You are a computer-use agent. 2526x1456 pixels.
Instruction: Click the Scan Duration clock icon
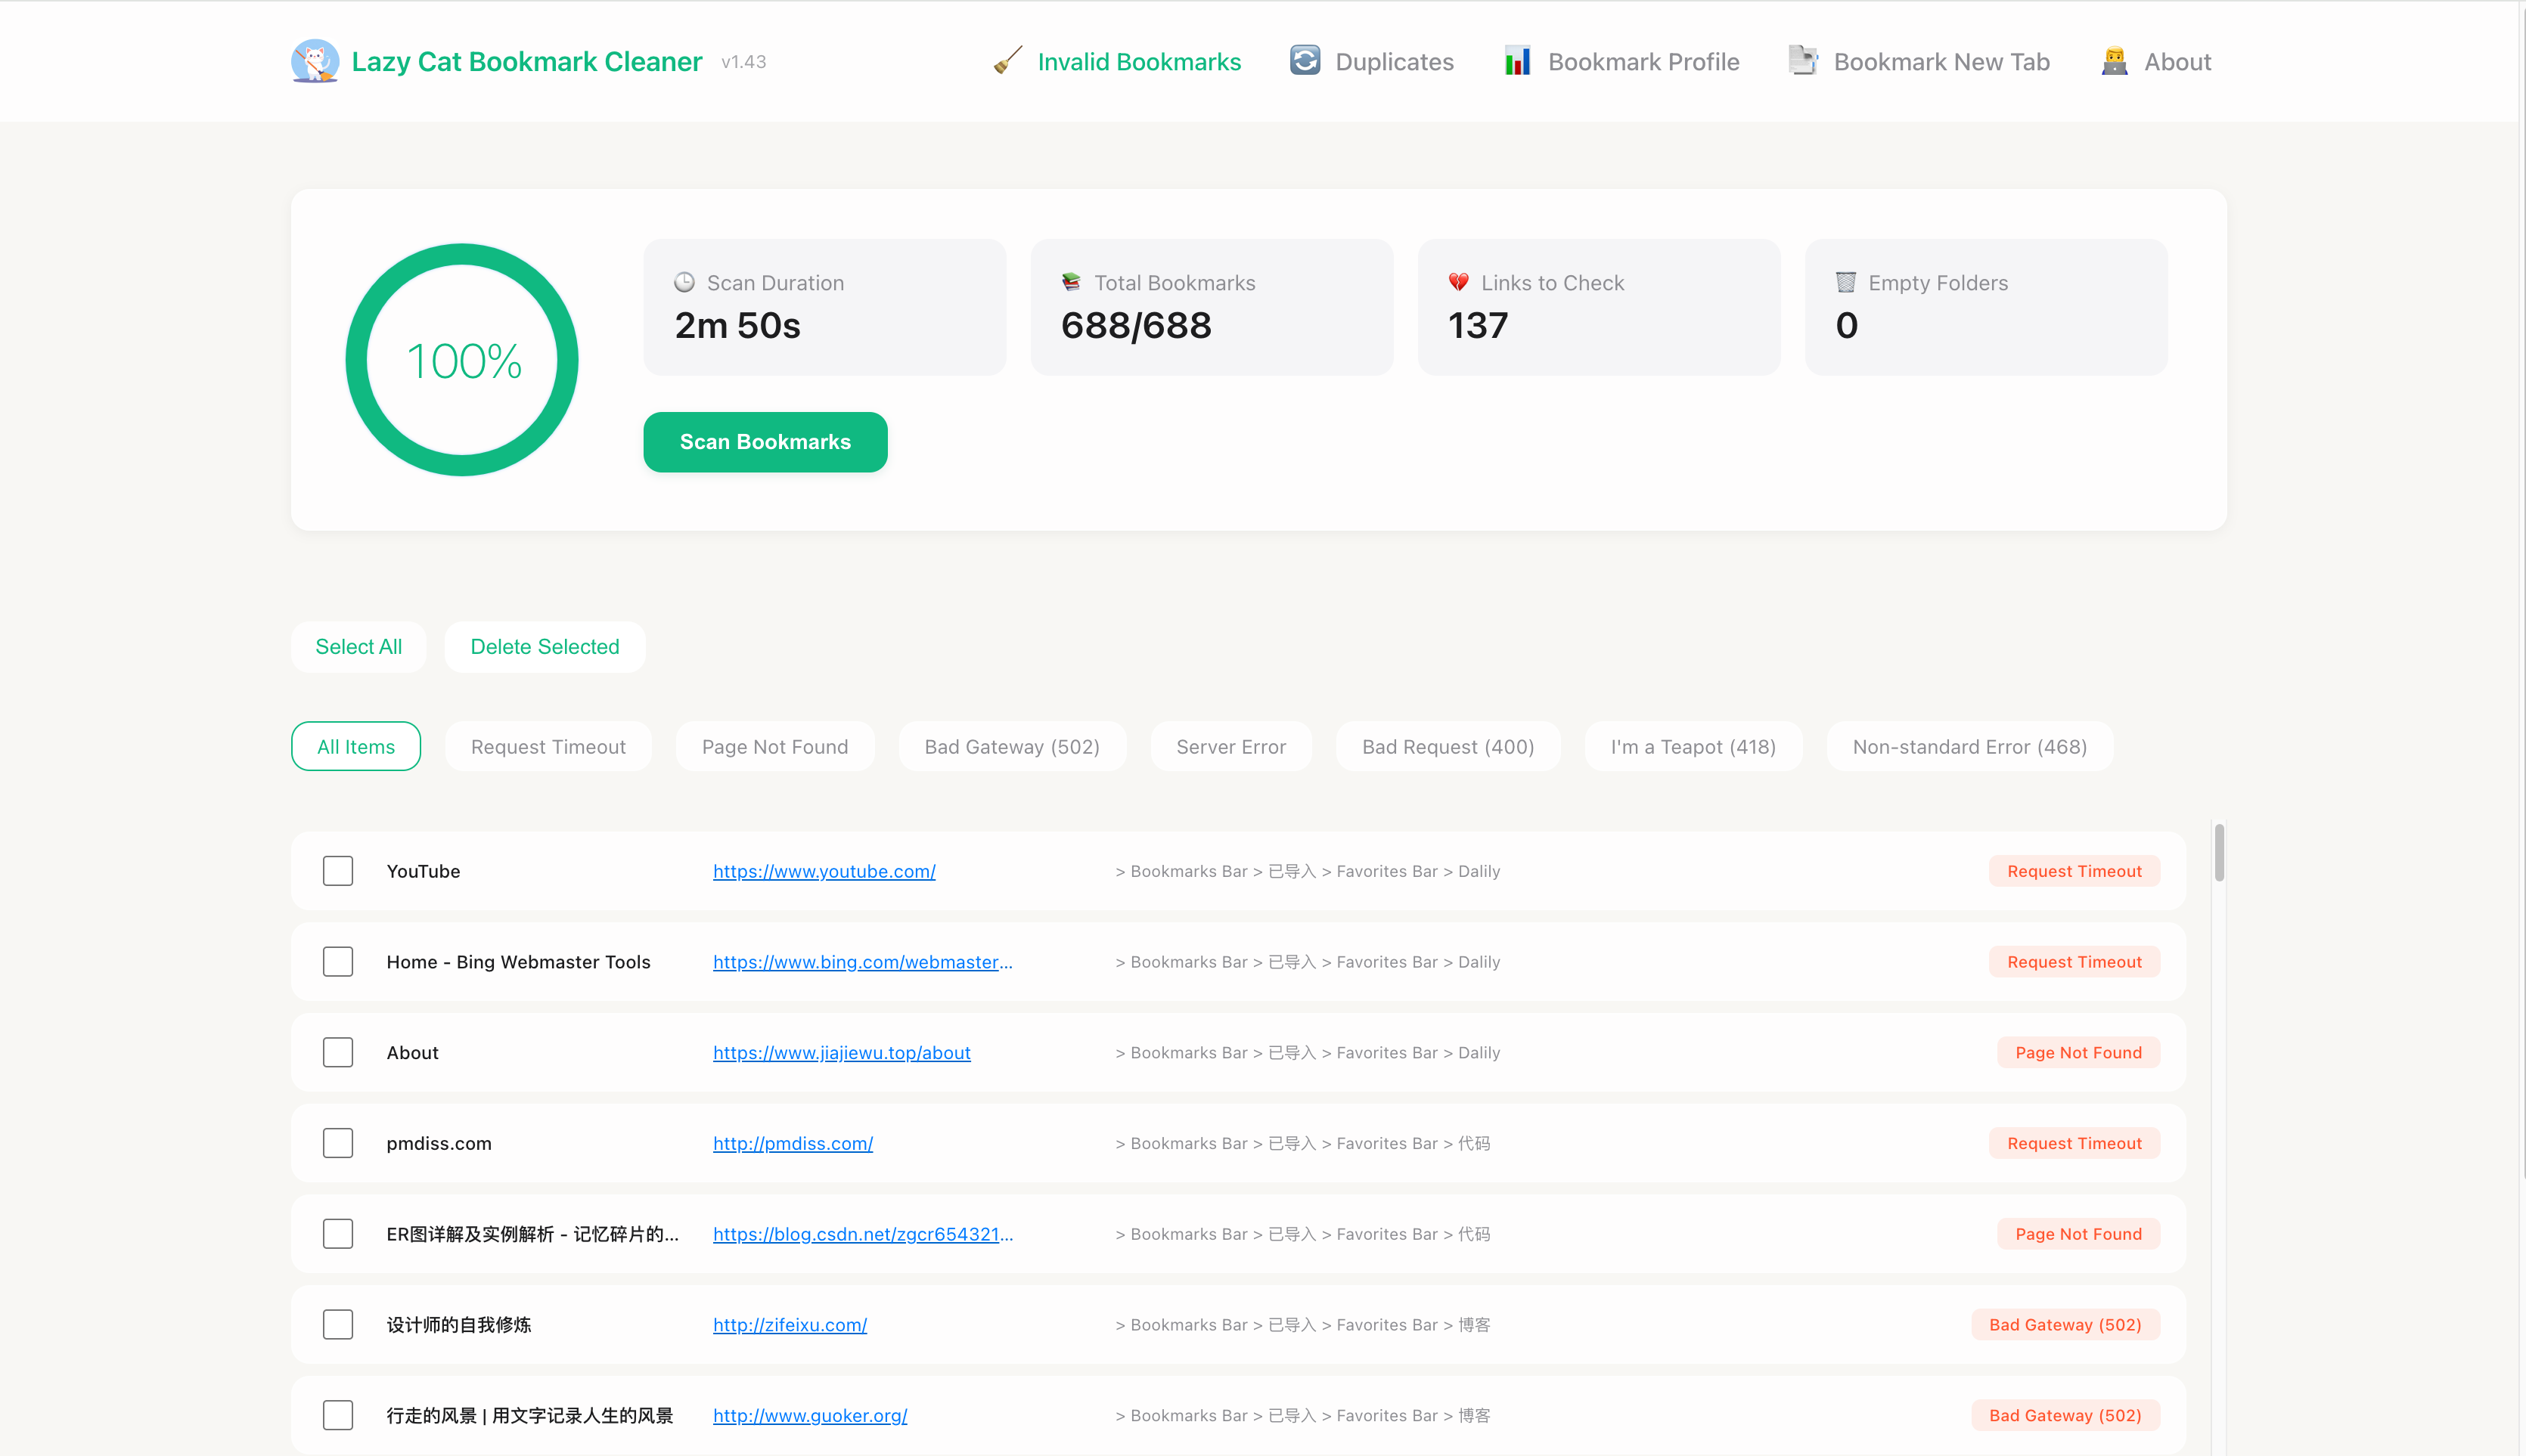tap(684, 283)
